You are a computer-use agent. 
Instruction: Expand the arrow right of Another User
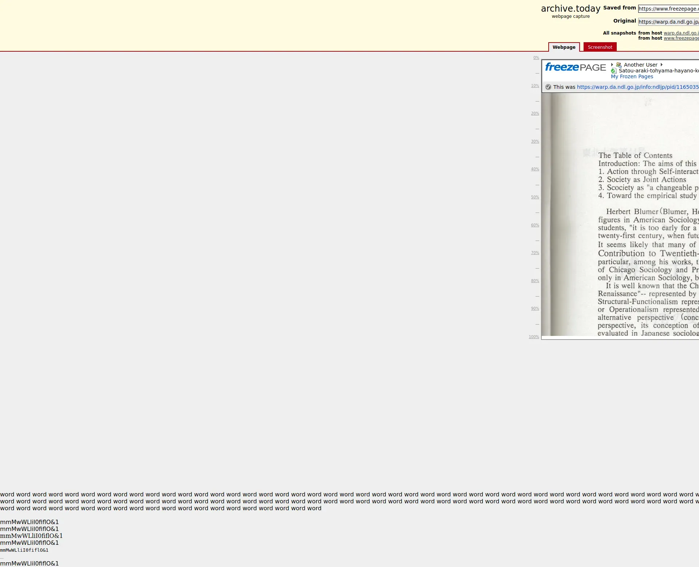(662, 65)
